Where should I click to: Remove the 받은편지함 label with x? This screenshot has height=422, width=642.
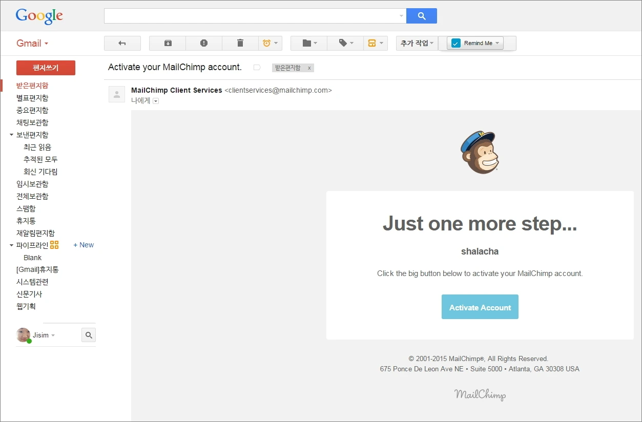coord(309,68)
